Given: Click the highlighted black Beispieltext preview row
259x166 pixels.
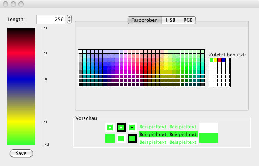Looking at the screenshot, I should click(x=168, y=134).
